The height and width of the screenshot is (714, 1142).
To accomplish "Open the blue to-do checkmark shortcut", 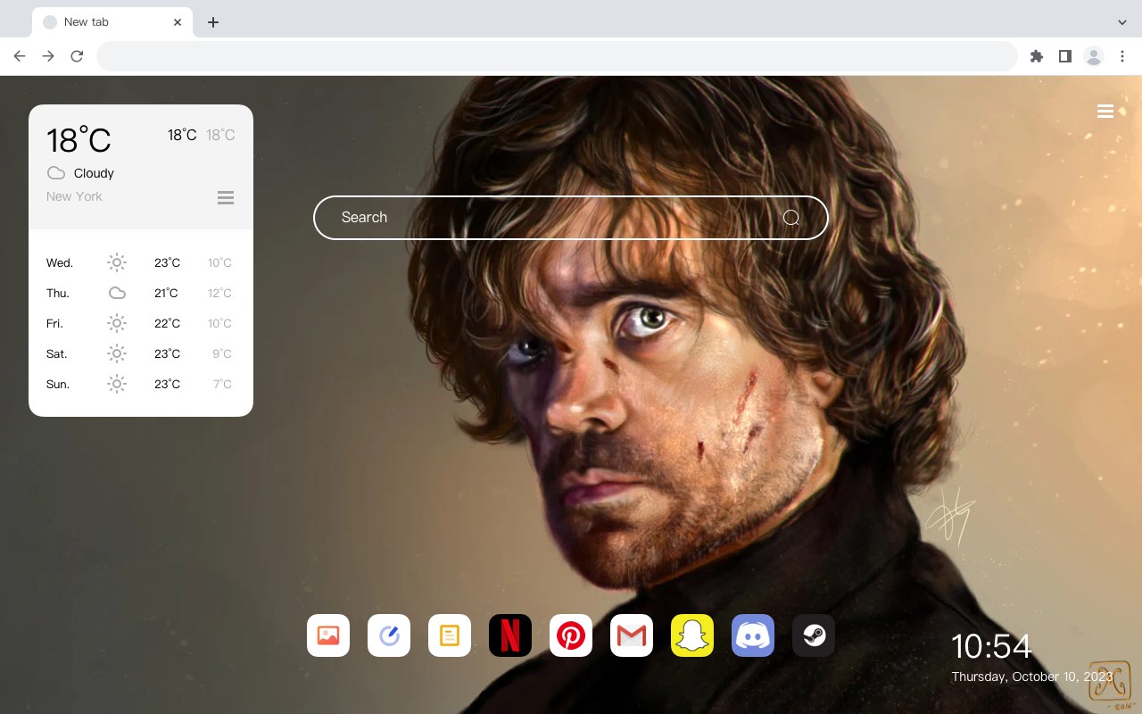I will point(389,635).
